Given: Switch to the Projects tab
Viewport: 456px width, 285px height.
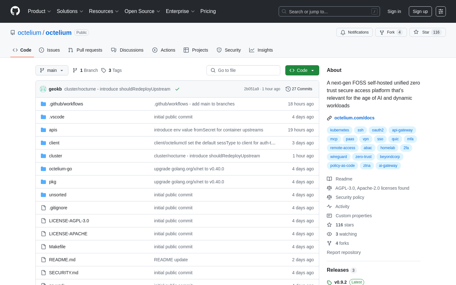Looking at the screenshot, I should 196,50.
